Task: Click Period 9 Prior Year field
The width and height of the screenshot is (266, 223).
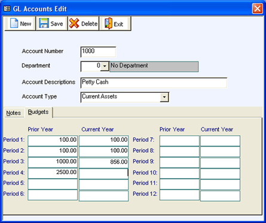Action: point(179,163)
